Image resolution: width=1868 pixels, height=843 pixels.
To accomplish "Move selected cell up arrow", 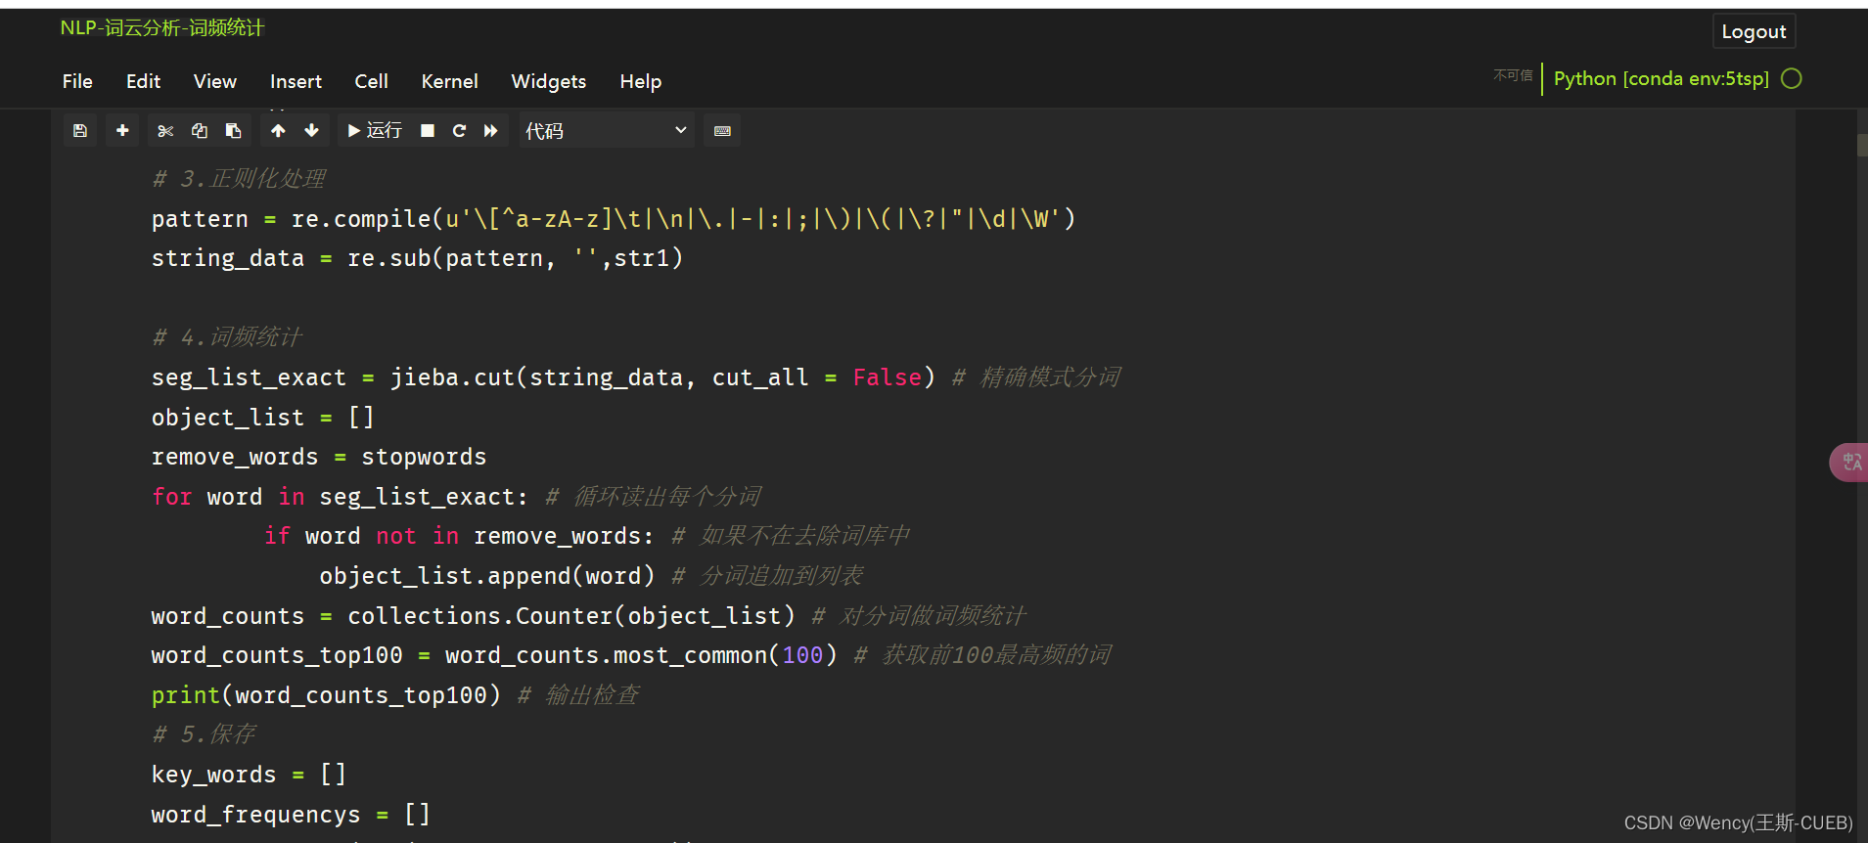I will click(x=278, y=130).
